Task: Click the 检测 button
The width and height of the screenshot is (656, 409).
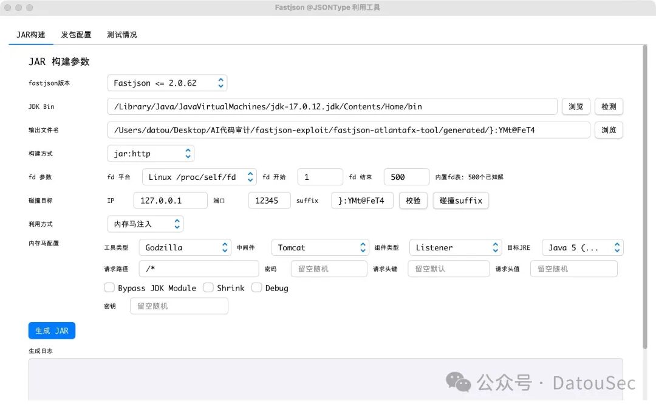Action: click(609, 106)
